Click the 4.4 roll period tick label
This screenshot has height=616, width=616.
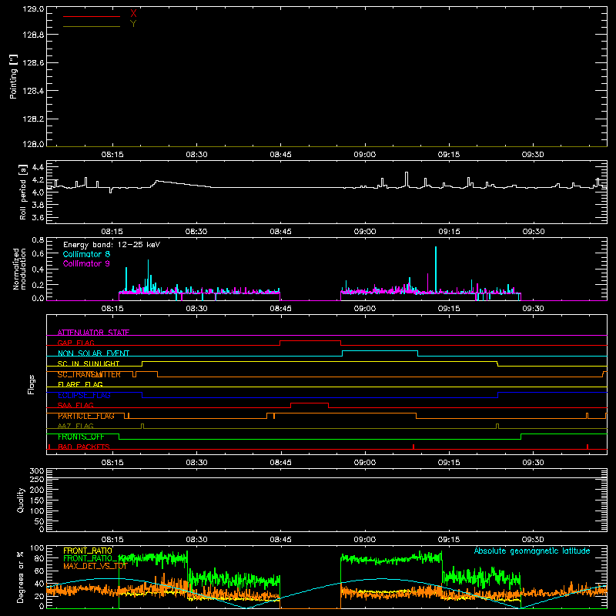coord(38,167)
